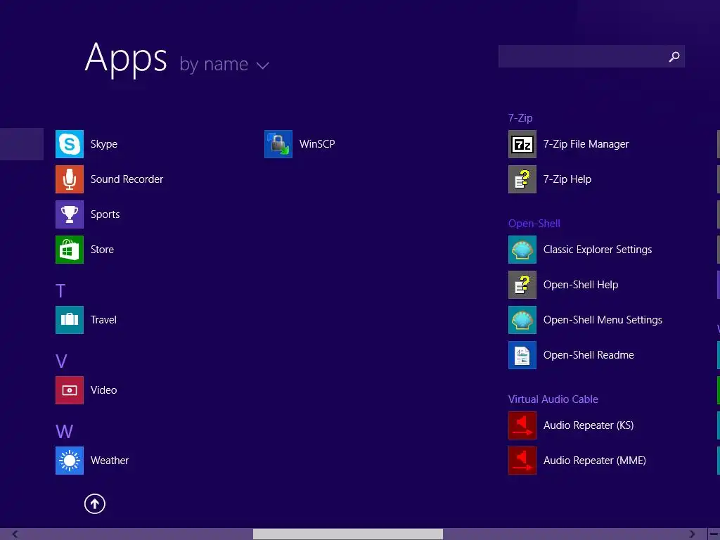Select the Virtual Audio Cable group heading
Image resolution: width=720 pixels, height=540 pixels.
[x=553, y=399]
